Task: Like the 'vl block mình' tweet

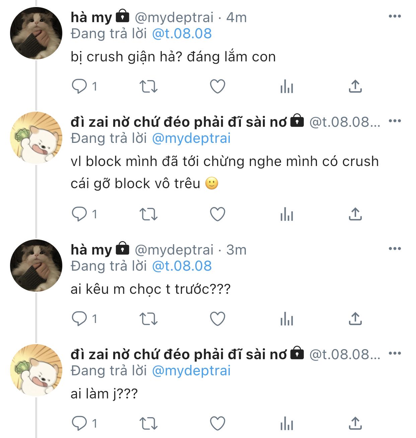Action: coord(217,214)
